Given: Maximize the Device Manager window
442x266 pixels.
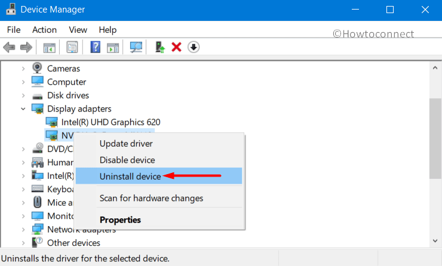Looking at the screenshot, I should click(x=390, y=10).
